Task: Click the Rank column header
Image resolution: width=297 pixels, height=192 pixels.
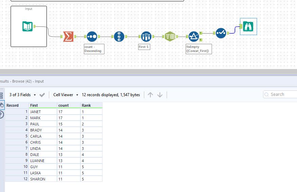Action: [x=92, y=105]
